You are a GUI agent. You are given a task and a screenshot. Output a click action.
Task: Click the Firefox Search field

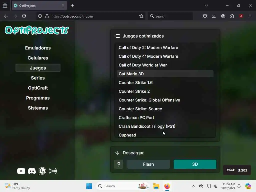point(170,16)
